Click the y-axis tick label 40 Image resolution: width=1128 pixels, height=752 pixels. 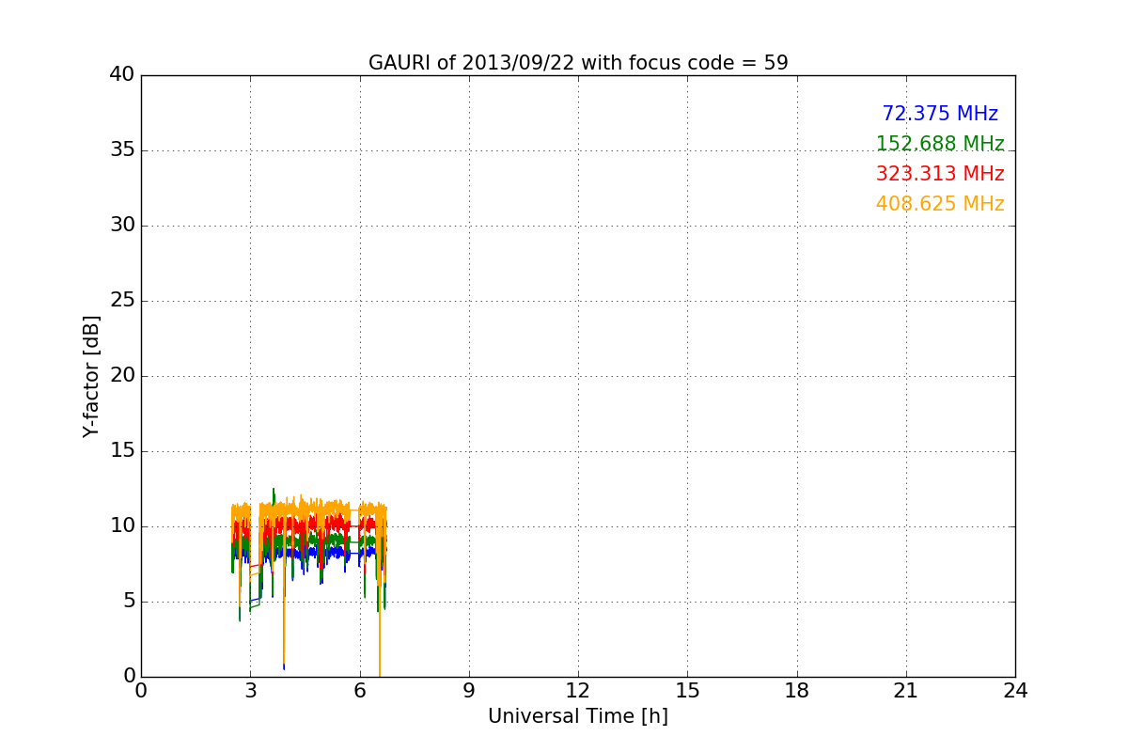(122, 75)
